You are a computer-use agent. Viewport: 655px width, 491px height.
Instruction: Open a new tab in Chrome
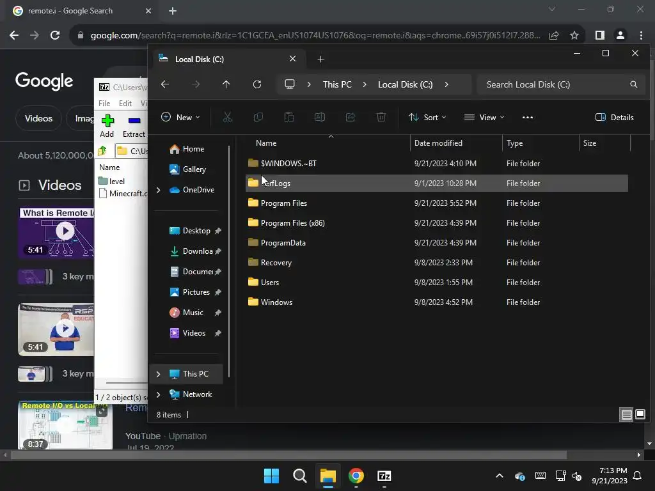tap(173, 11)
